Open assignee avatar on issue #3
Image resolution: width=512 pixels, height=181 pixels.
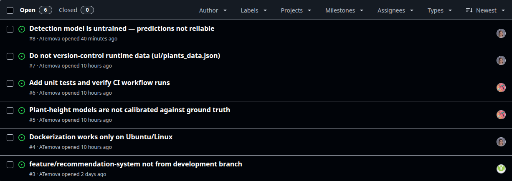coord(501,169)
